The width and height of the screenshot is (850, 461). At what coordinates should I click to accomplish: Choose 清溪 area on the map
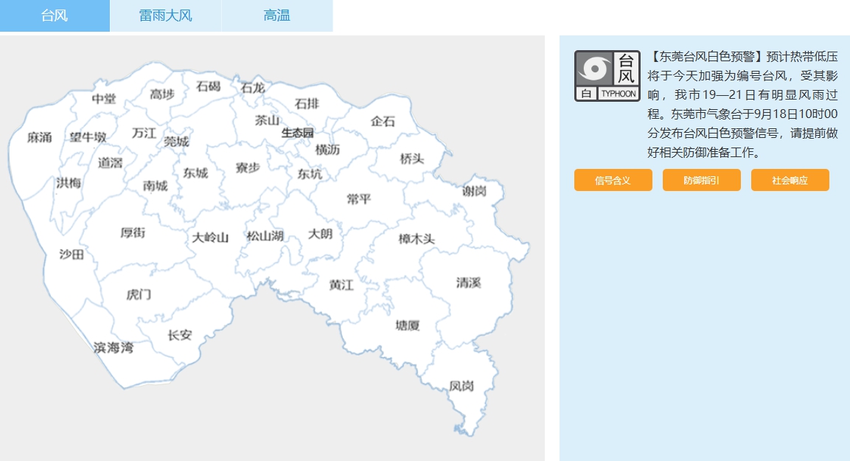click(468, 283)
